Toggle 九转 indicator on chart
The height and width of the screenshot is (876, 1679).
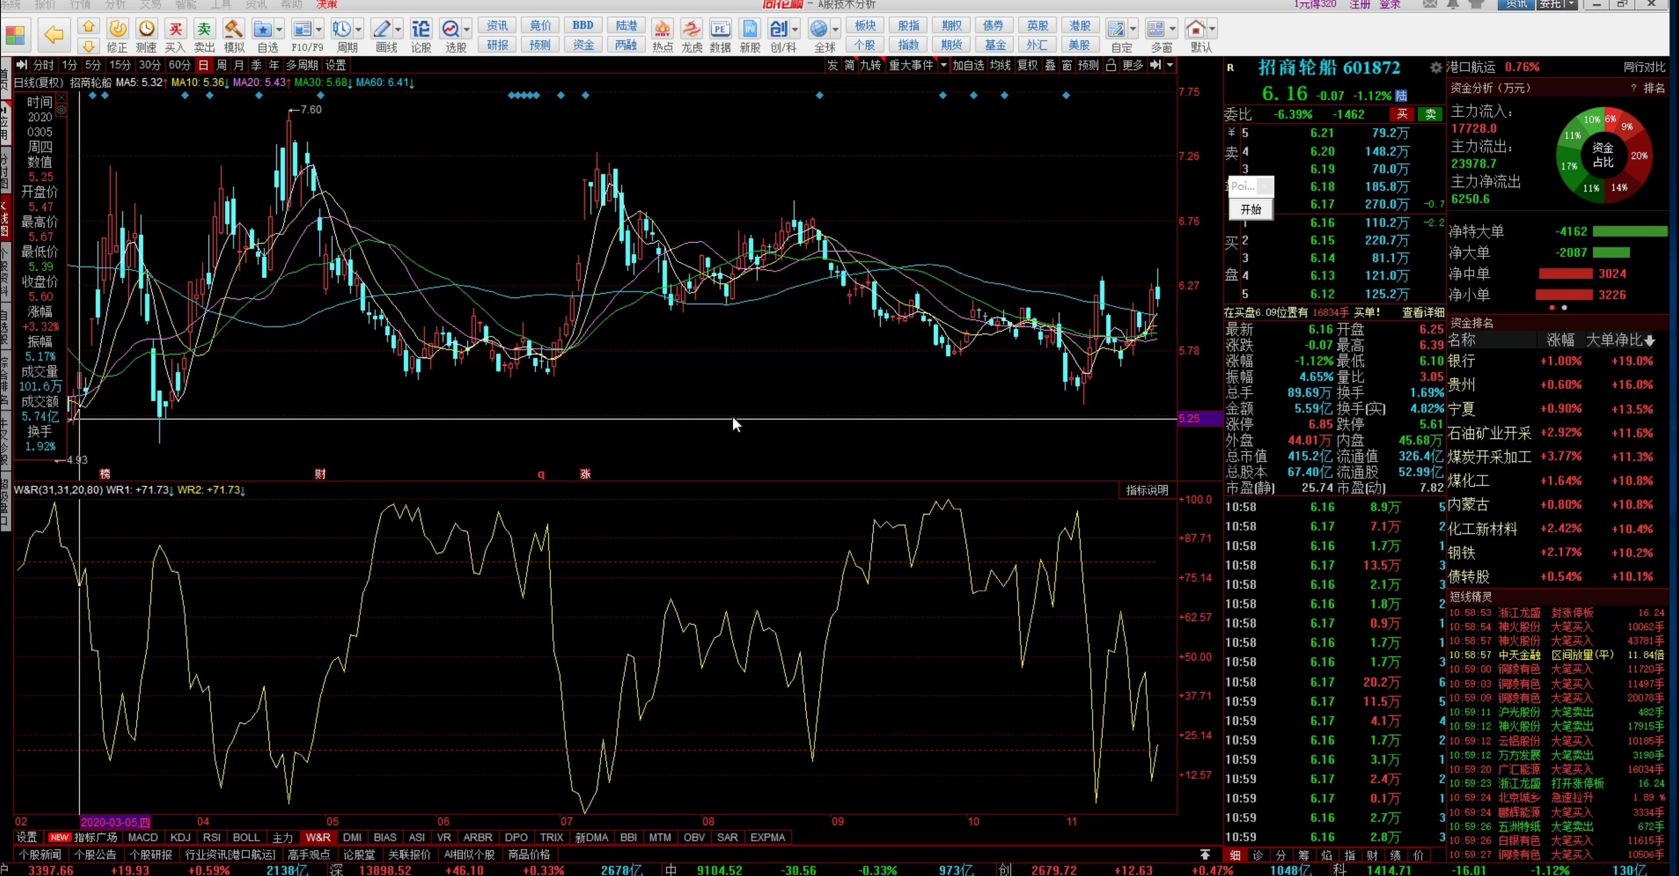(870, 65)
